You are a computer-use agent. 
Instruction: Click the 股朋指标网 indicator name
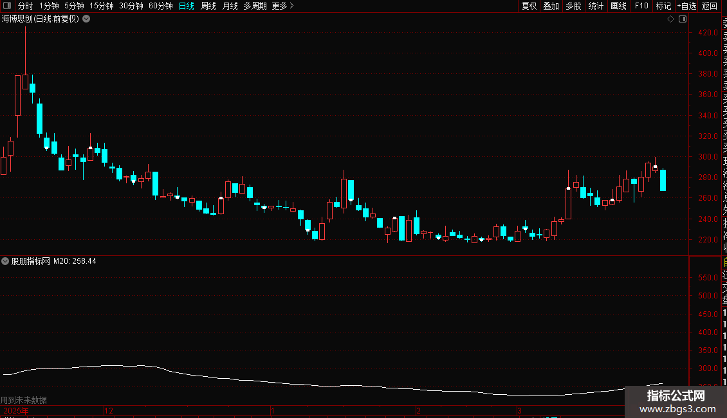point(31,261)
